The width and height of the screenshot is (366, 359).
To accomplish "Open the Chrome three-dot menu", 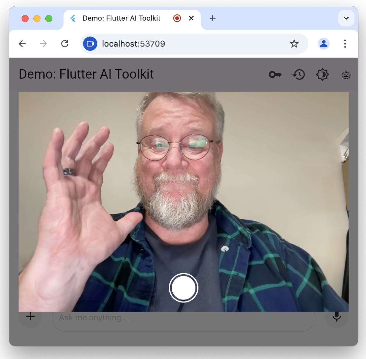I will click(345, 44).
